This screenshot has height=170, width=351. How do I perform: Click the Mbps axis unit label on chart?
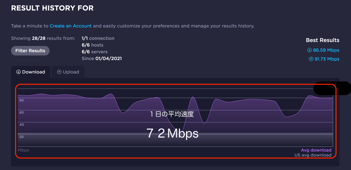tap(23, 150)
